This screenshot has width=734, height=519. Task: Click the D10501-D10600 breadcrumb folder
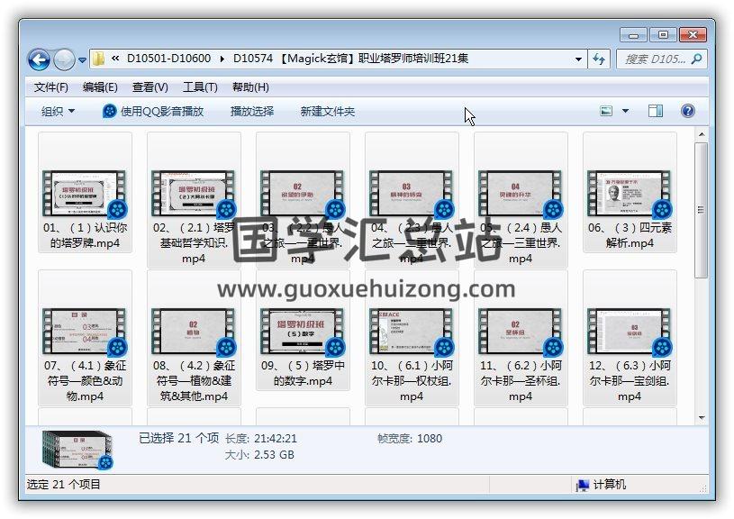point(168,59)
